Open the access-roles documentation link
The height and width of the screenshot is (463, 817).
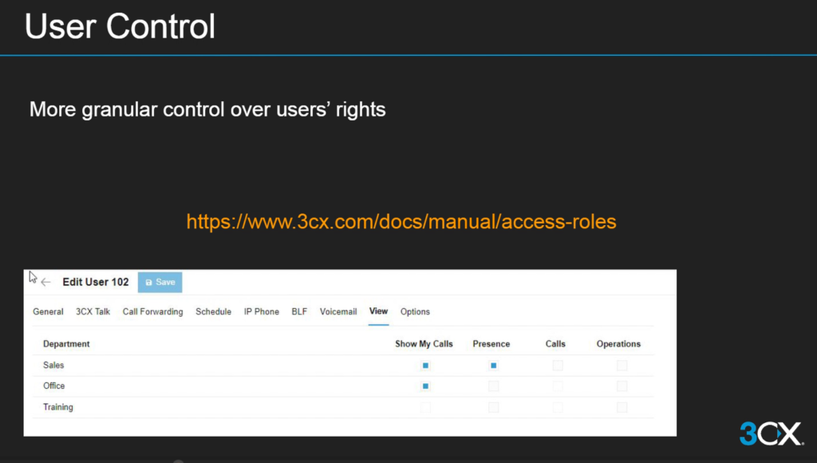(401, 221)
